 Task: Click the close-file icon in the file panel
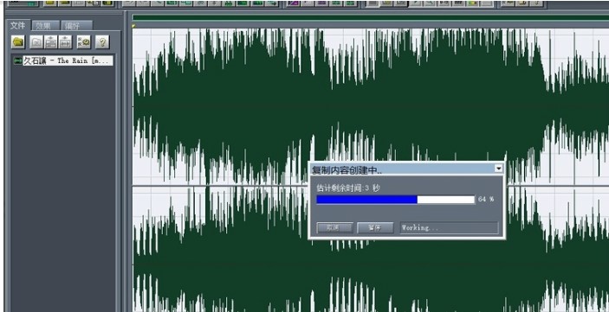point(36,41)
